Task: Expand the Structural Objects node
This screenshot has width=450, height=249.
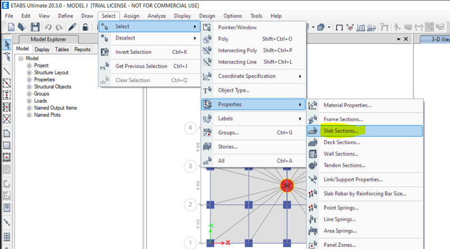Action: click(29, 87)
